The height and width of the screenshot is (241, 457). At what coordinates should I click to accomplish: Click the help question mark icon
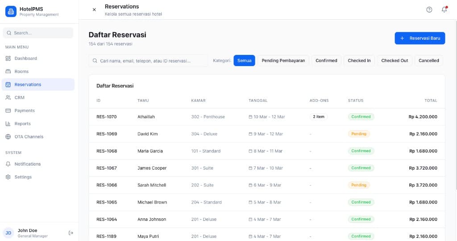(429, 10)
